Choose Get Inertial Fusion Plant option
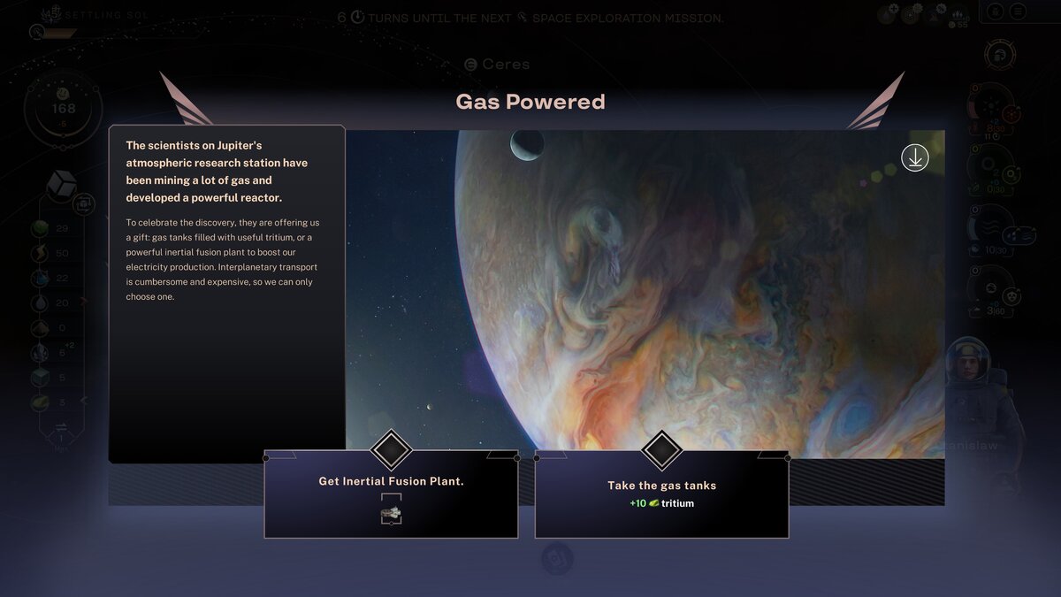1061x597 pixels. click(x=391, y=494)
